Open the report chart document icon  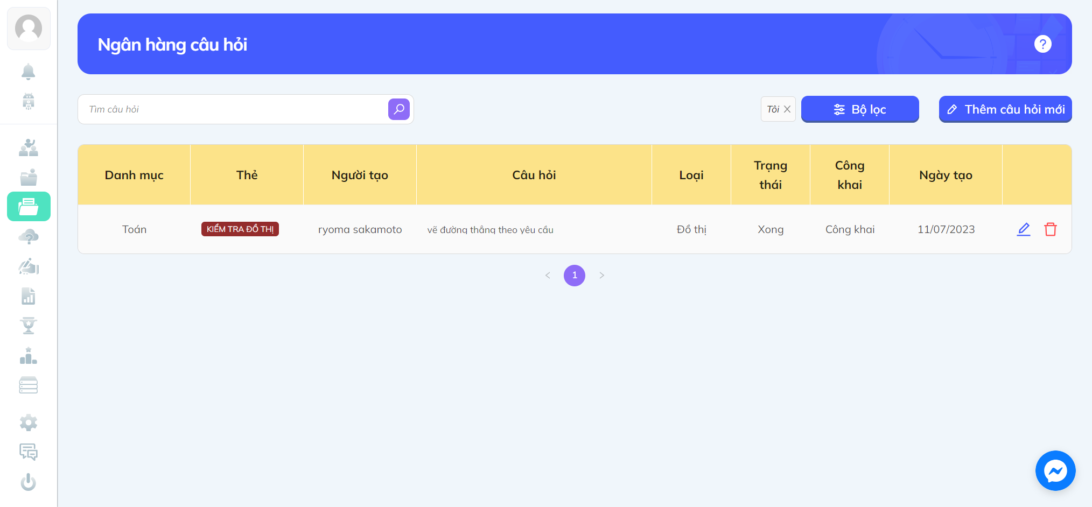pyautogui.click(x=29, y=296)
